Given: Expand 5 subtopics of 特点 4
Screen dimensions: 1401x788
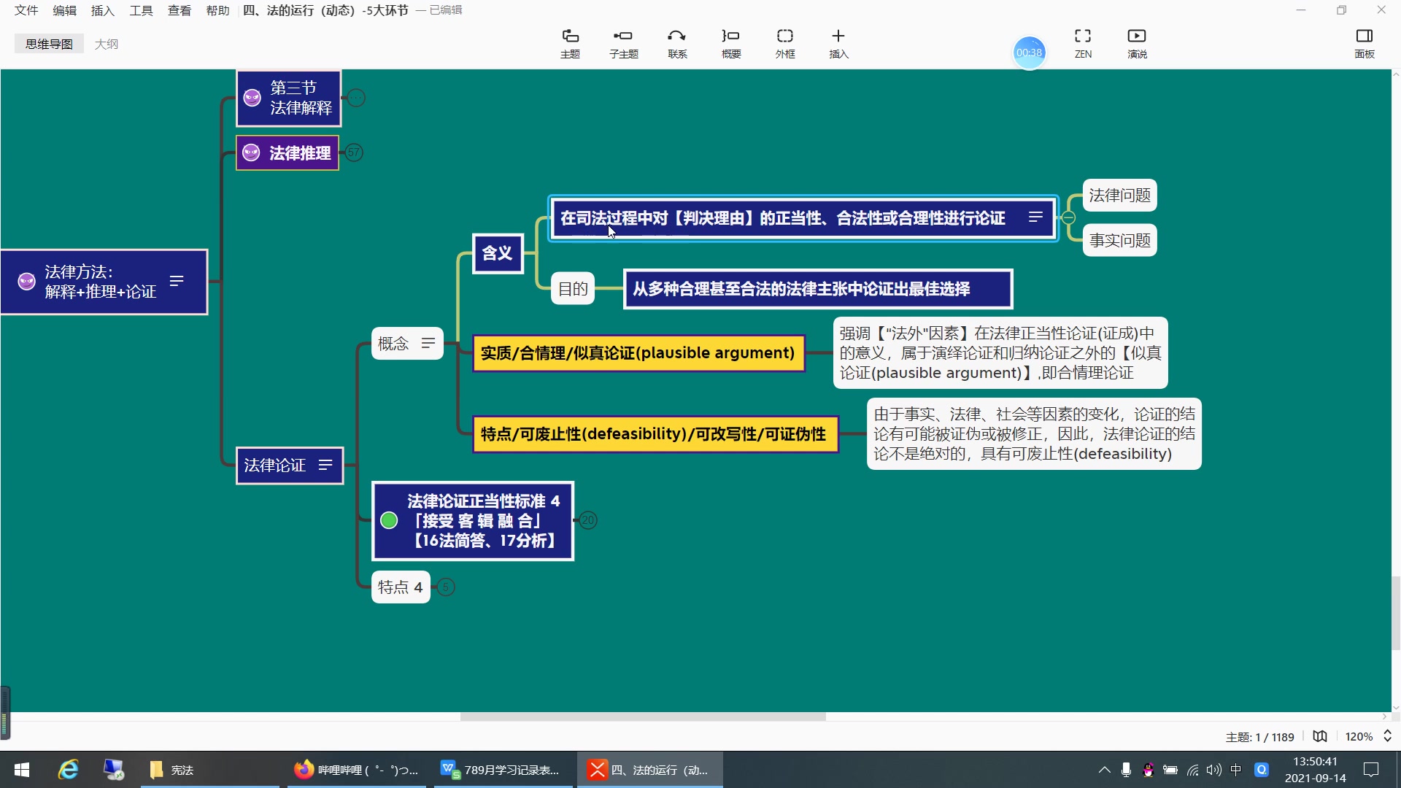Looking at the screenshot, I should pyautogui.click(x=446, y=587).
